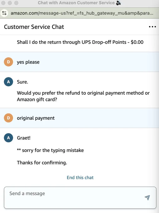Screen dimensions: 159x213
Task: Click customer avatar beside 'yes please'
Action: click(x=8, y=62)
